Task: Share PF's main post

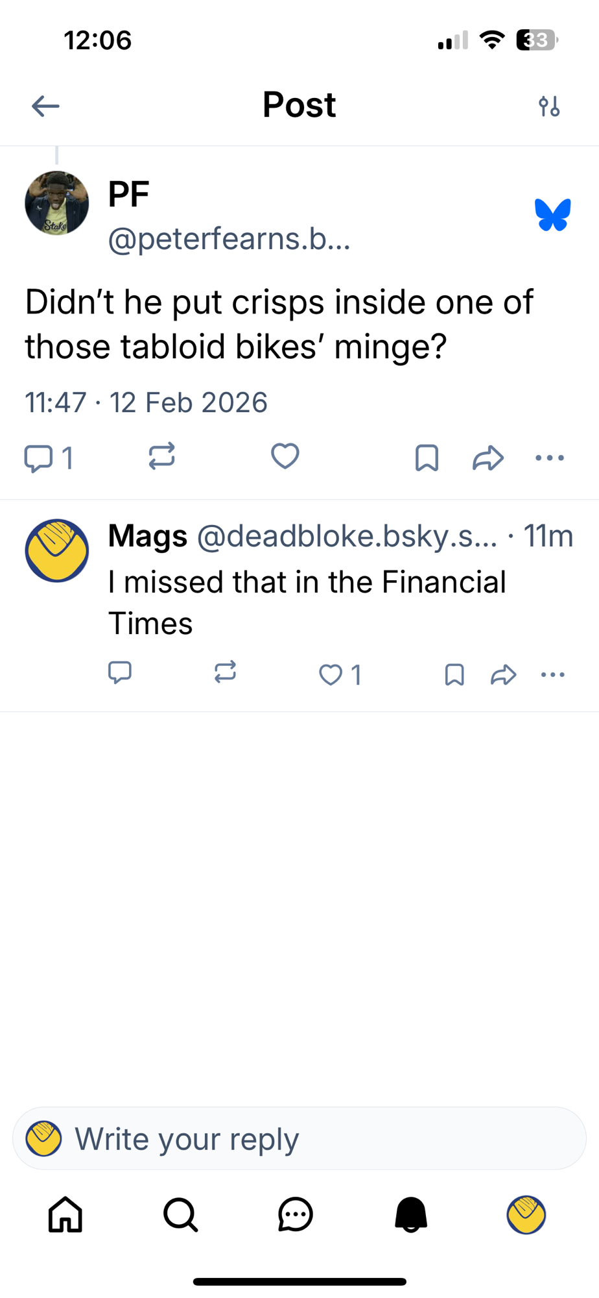Action: coord(488,458)
